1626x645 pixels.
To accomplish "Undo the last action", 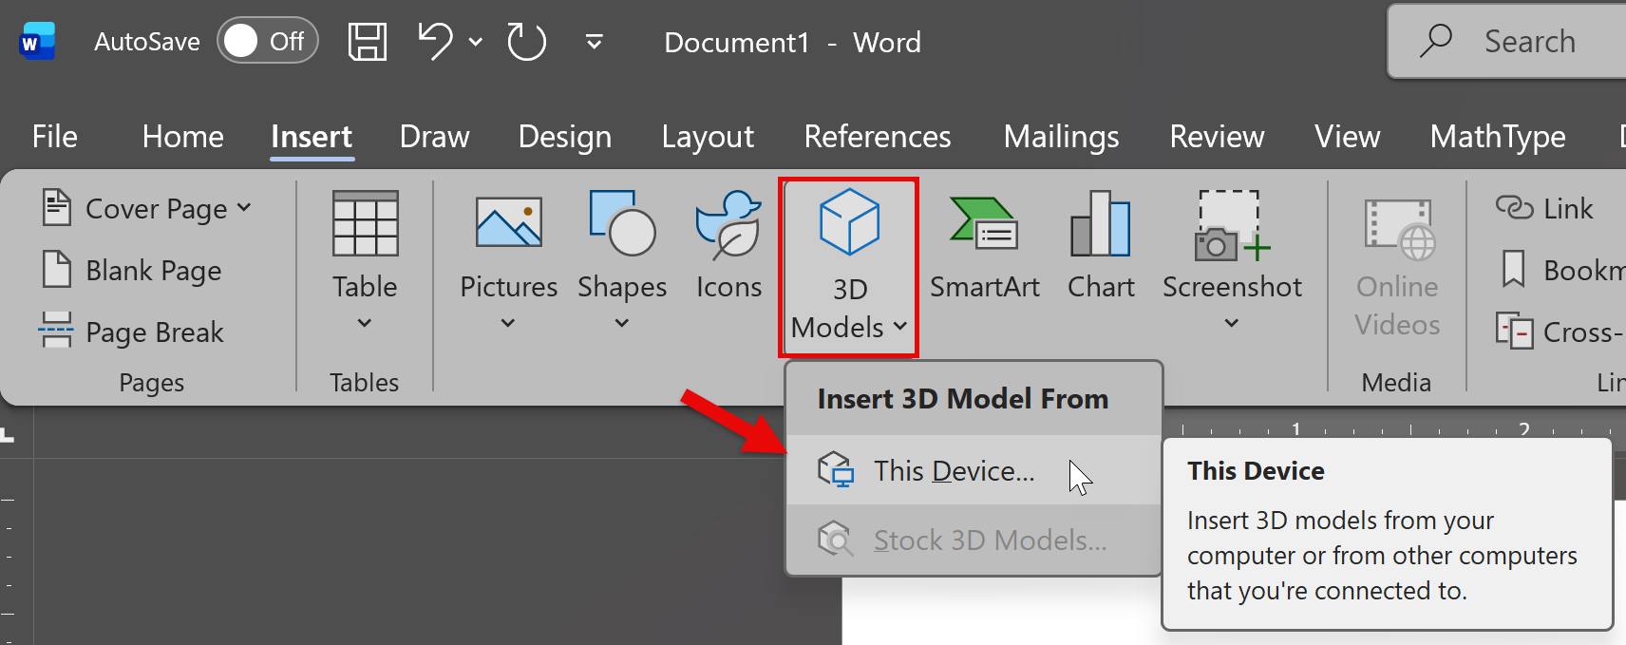I will click(436, 42).
